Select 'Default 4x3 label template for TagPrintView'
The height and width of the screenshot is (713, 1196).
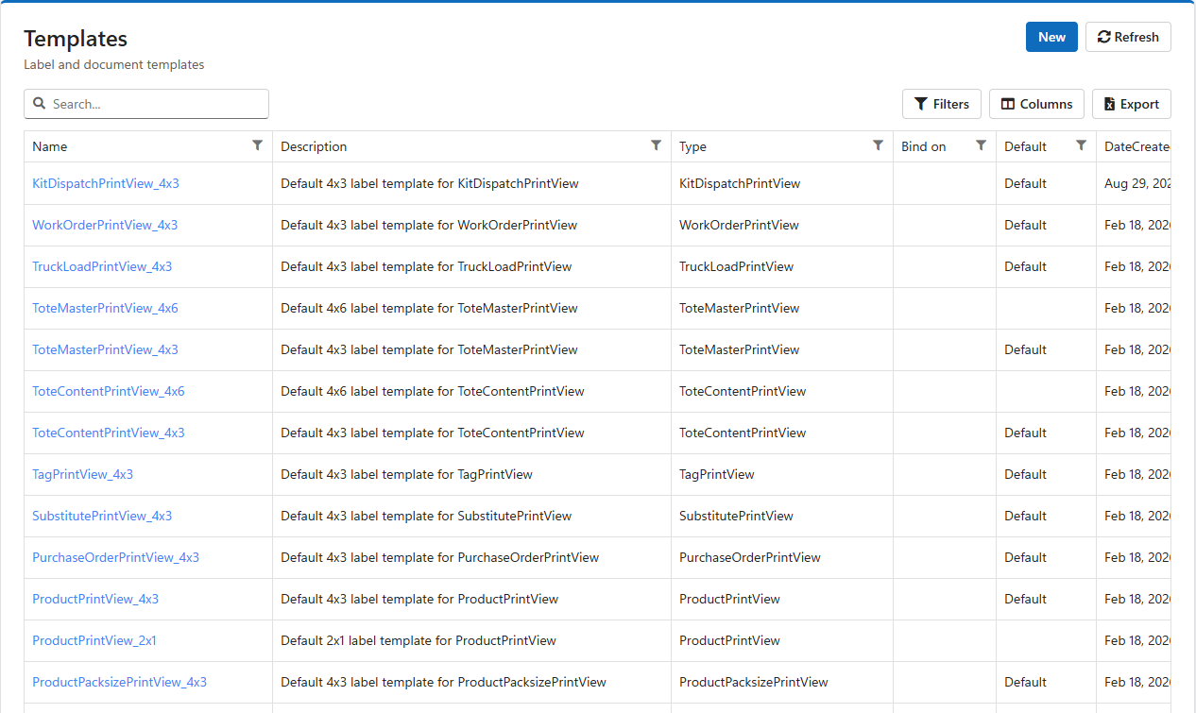(x=407, y=474)
